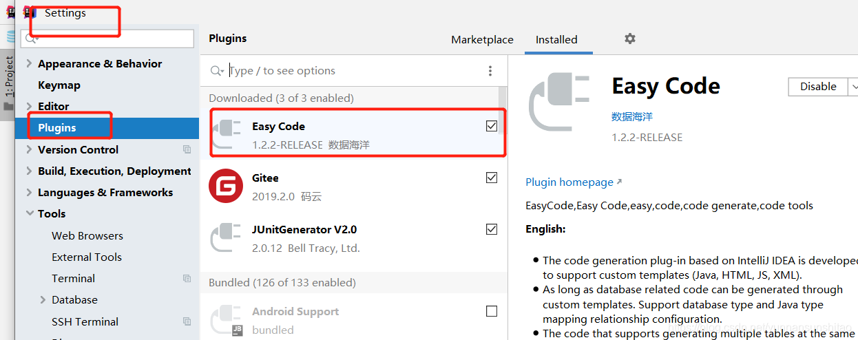858x340 pixels.
Task: Select Plugins in settings tree
Action: tap(107, 127)
